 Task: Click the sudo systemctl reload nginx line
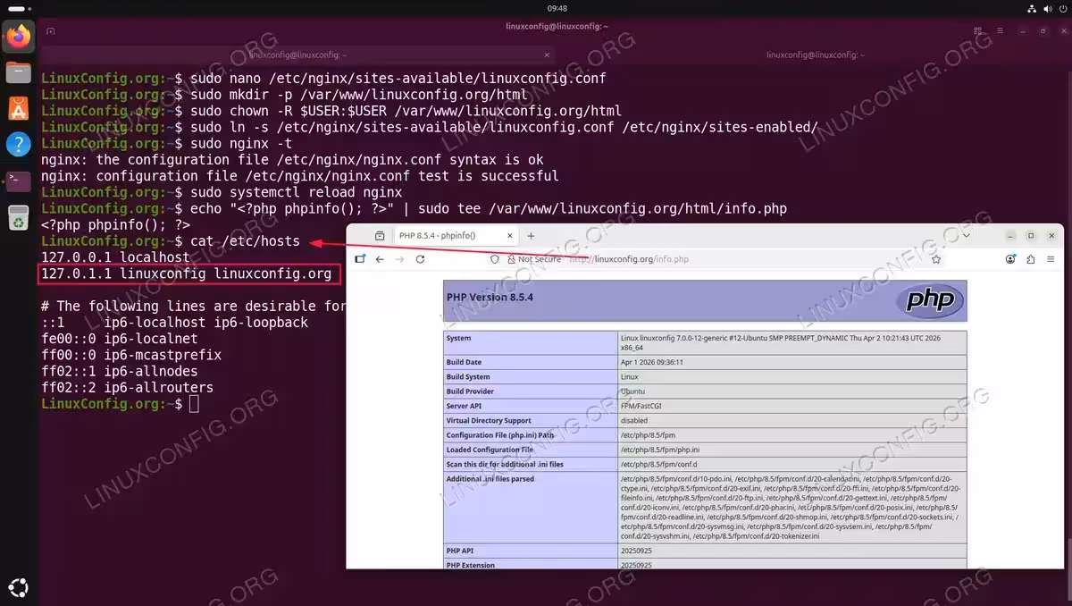(296, 192)
